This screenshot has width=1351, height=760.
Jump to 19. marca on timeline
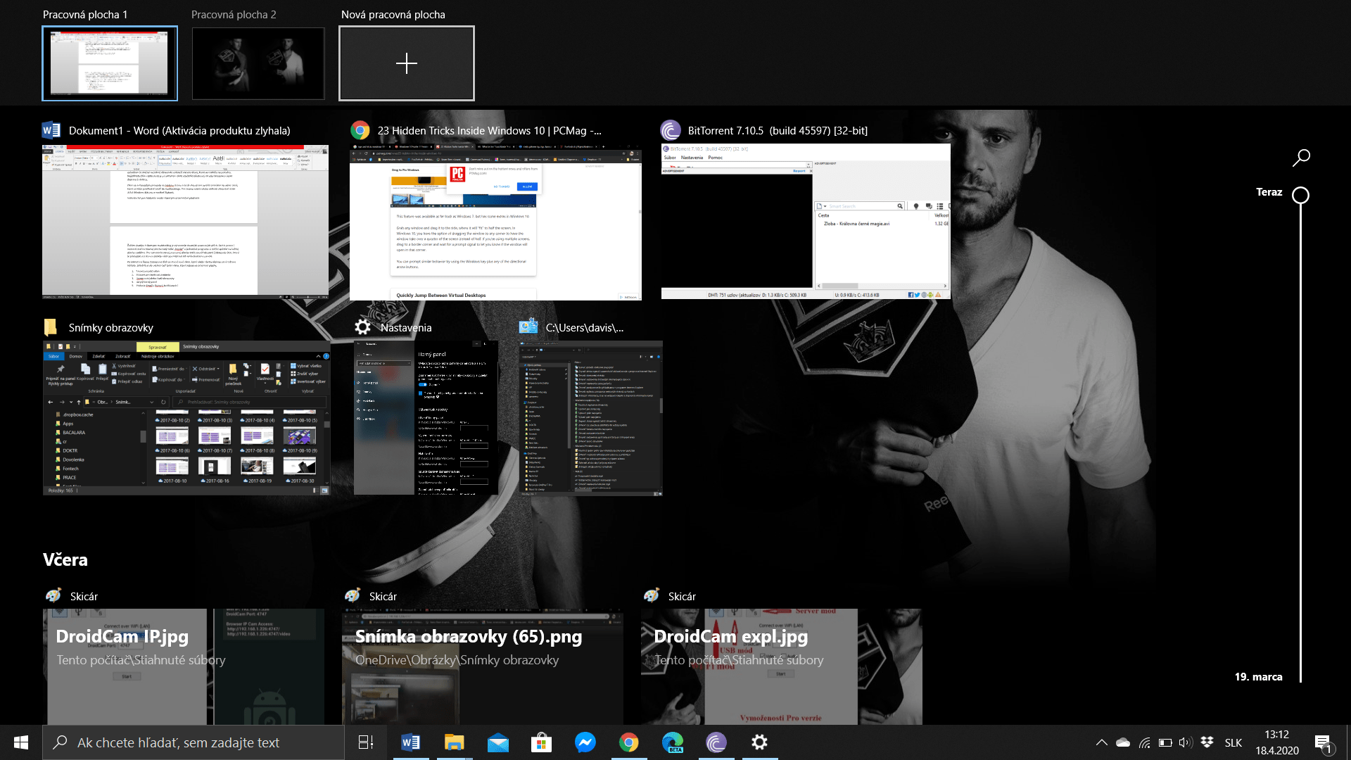pyautogui.click(x=1258, y=676)
